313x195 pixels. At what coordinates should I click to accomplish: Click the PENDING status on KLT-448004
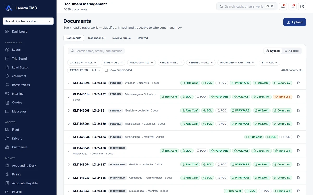pos(115,124)
